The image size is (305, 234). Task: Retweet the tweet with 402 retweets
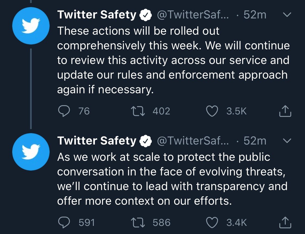tap(138, 111)
